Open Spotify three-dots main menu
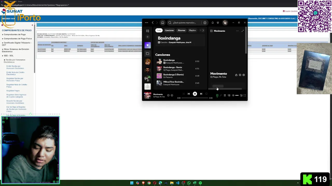 click(147, 23)
